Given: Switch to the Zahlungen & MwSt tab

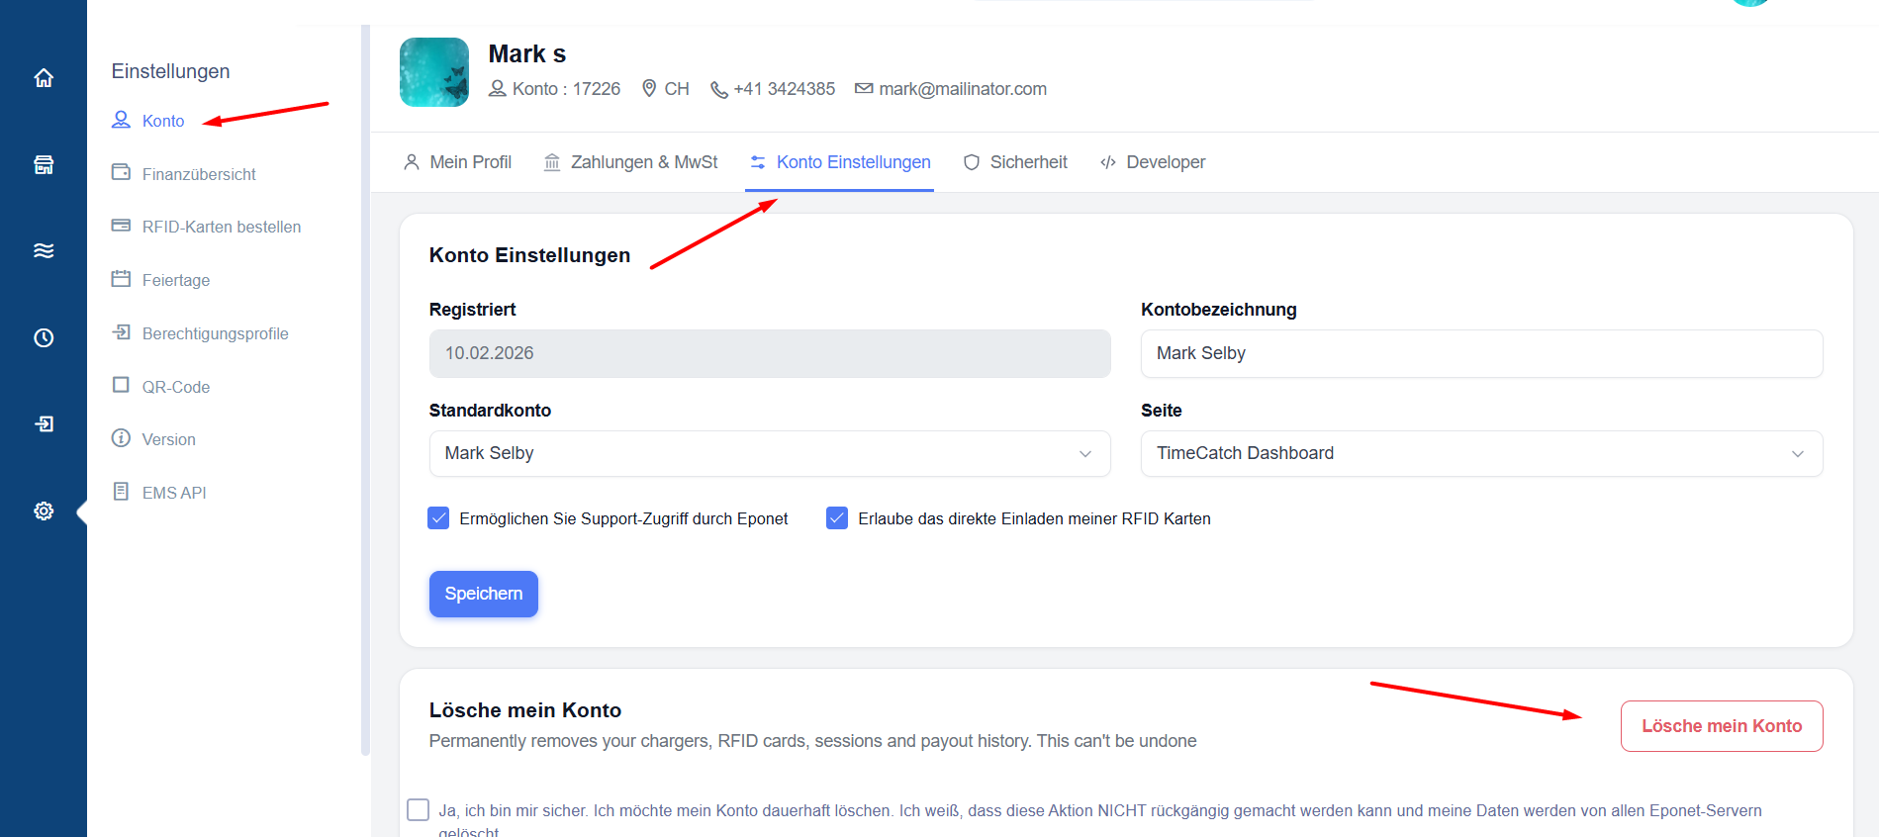Looking at the screenshot, I should tap(630, 162).
